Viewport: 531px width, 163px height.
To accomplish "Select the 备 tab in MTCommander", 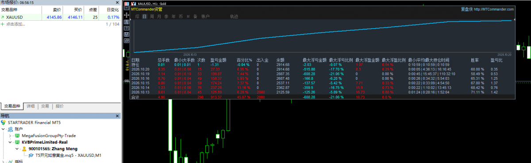I will pos(195,16).
